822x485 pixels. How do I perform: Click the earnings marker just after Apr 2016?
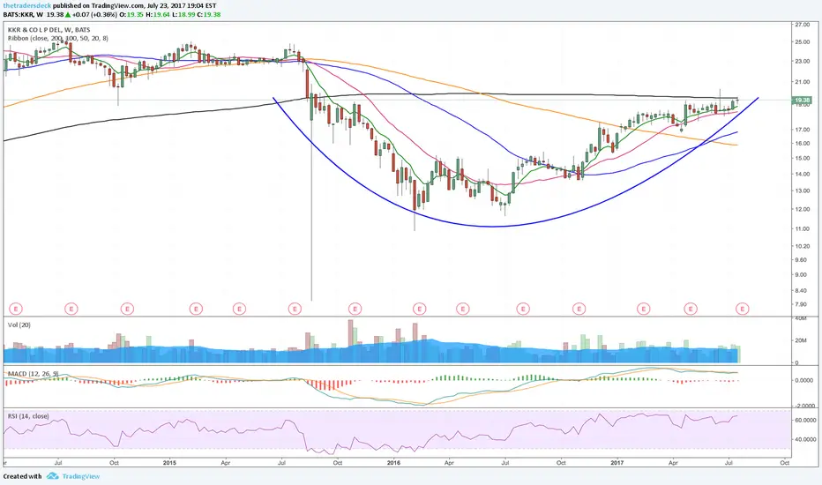pos(462,309)
